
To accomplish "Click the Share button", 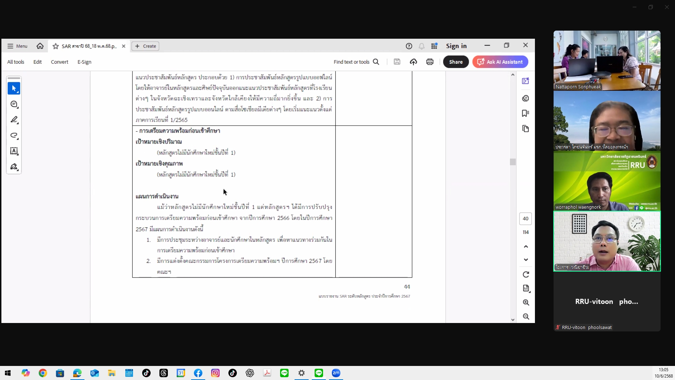I will tap(456, 62).
